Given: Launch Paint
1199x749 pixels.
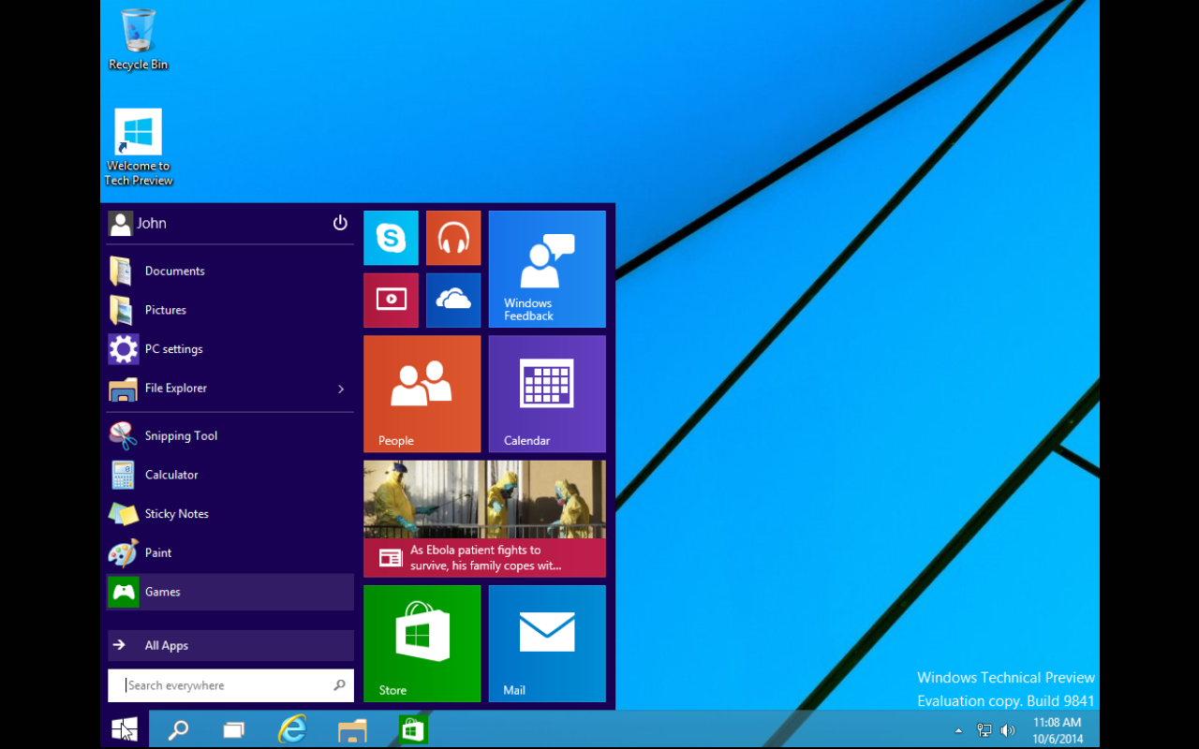Looking at the screenshot, I should coord(230,553).
